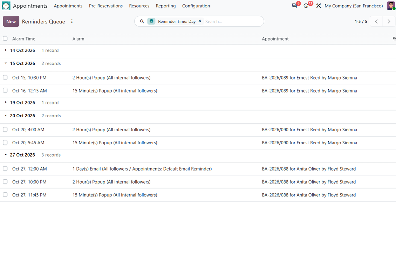Go to next page of records
This screenshot has height=263, width=396.
[389, 21]
